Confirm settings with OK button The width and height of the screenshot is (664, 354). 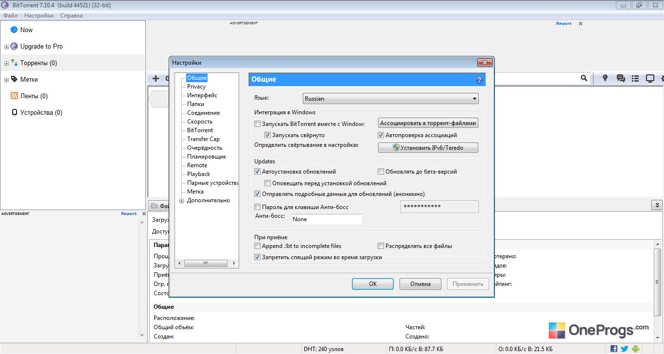pyautogui.click(x=373, y=284)
